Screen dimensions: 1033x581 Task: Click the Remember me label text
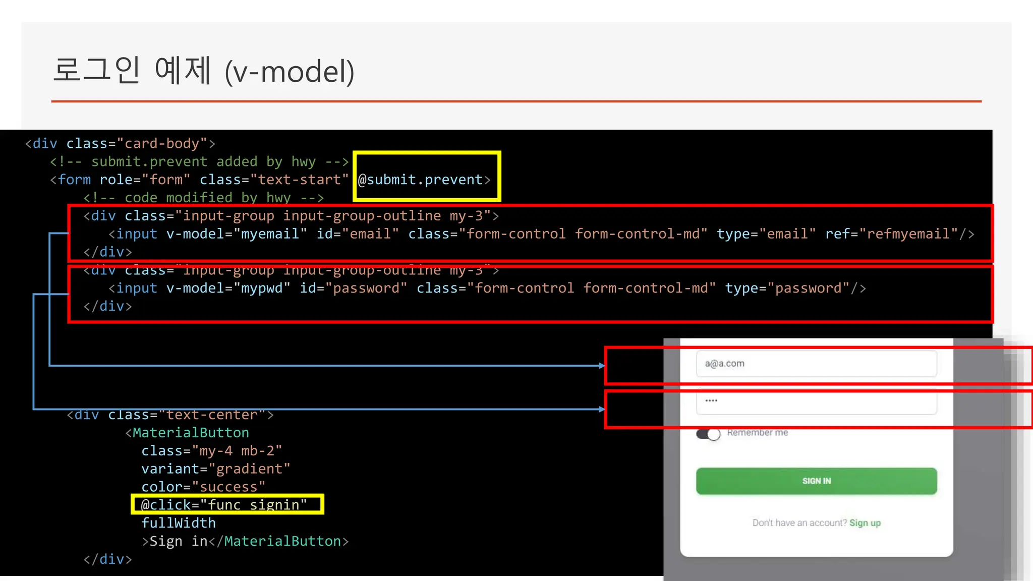tap(757, 433)
